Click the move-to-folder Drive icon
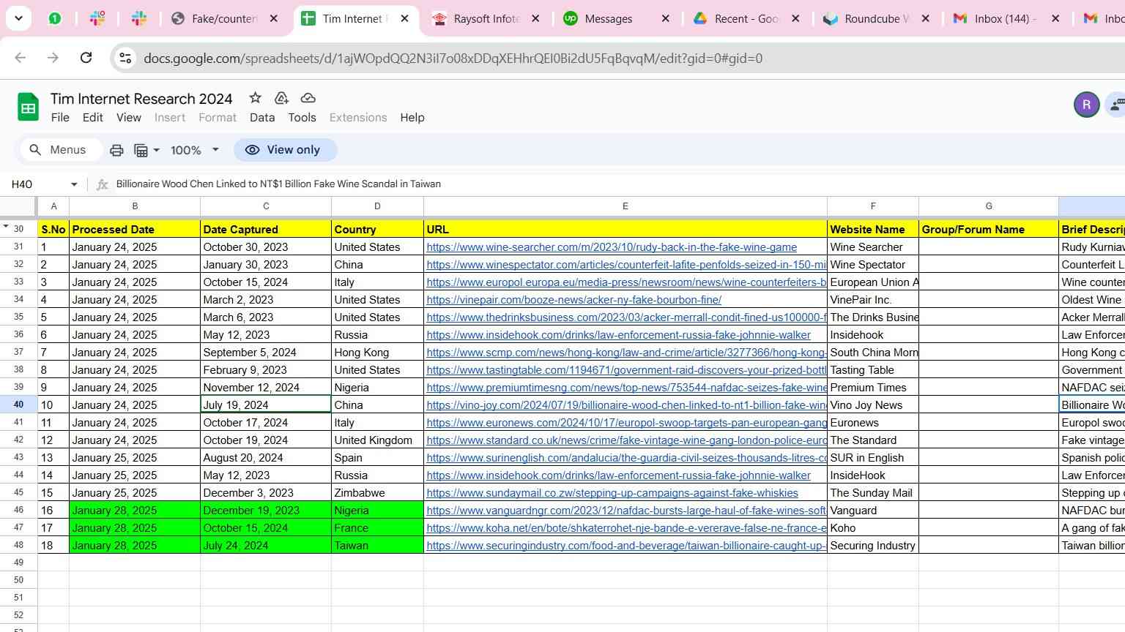 click(281, 98)
